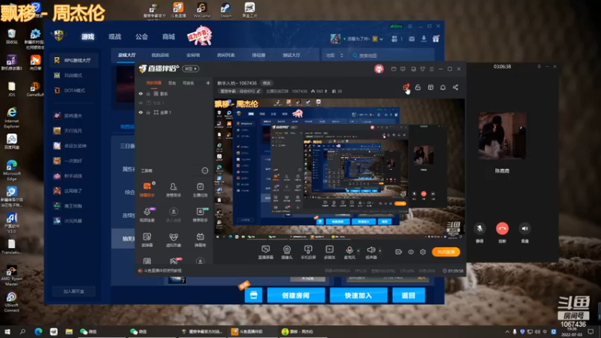Click the notification bell icon in stream header

(442, 87)
